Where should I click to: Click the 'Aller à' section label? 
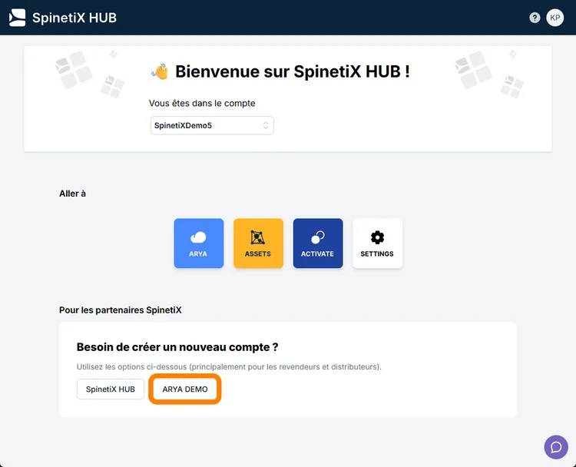tap(72, 194)
